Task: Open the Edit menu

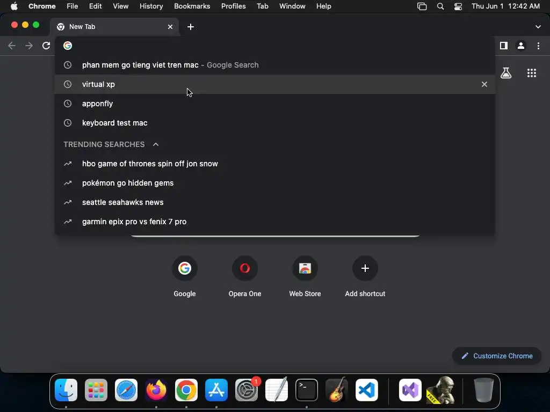Action: (x=96, y=6)
